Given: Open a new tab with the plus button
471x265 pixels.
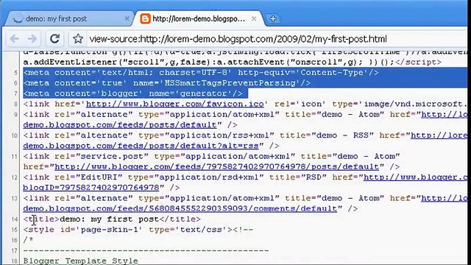Looking at the screenshot, I should [273, 18].
